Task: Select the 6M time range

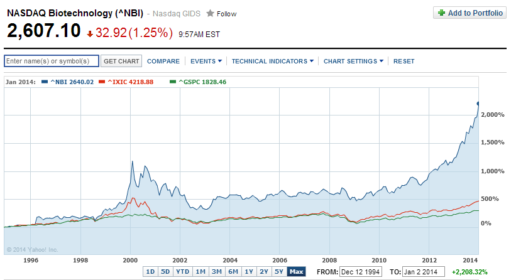Action: (233, 272)
